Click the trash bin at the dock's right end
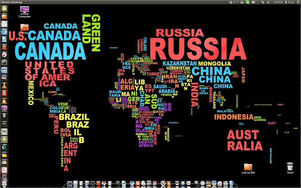 [231, 184]
